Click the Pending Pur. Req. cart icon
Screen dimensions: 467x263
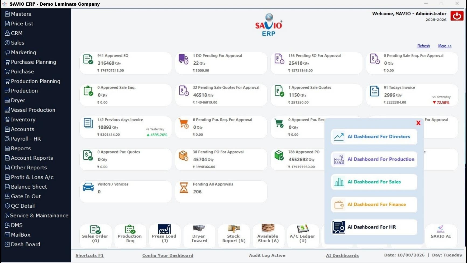click(184, 124)
